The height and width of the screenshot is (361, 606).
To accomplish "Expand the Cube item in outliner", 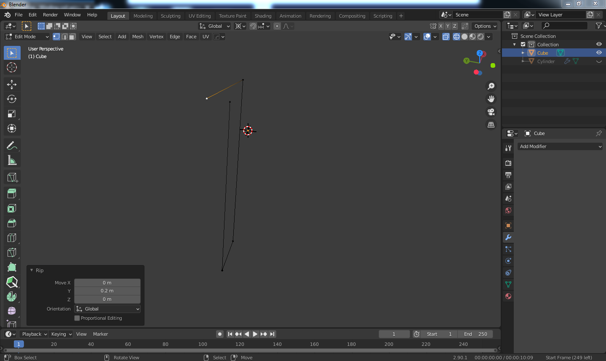I will [x=523, y=53].
